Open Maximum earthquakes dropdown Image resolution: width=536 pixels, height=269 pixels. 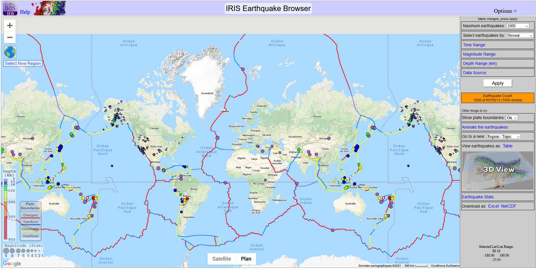coord(517,26)
